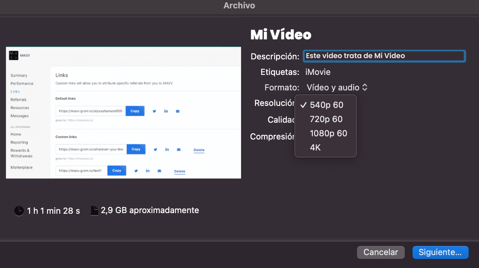The width and height of the screenshot is (479, 268).
Task: Click inside the Descripción text field
Action: coord(384,56)
